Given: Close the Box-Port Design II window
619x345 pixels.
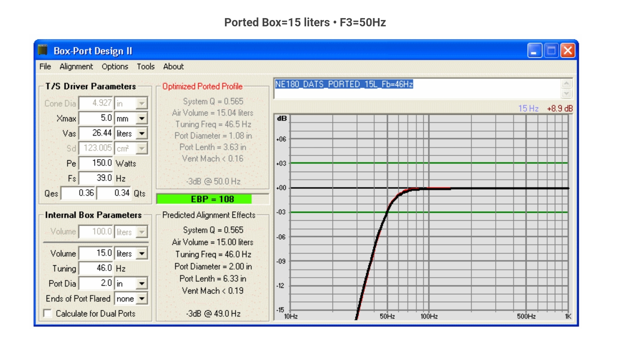Looking at the screenshot, I should click(568, 51).
